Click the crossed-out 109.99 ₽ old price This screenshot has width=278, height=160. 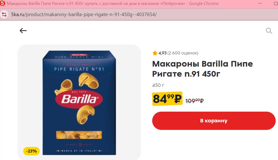(x=194, y=101)
